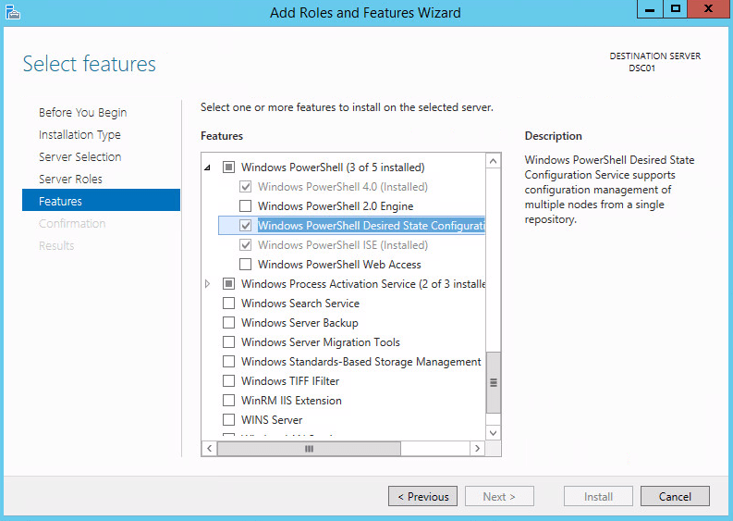The width and height of the screenshot is (733, 521).
Task: Click the Cancel button
Action: click(675, 496)
